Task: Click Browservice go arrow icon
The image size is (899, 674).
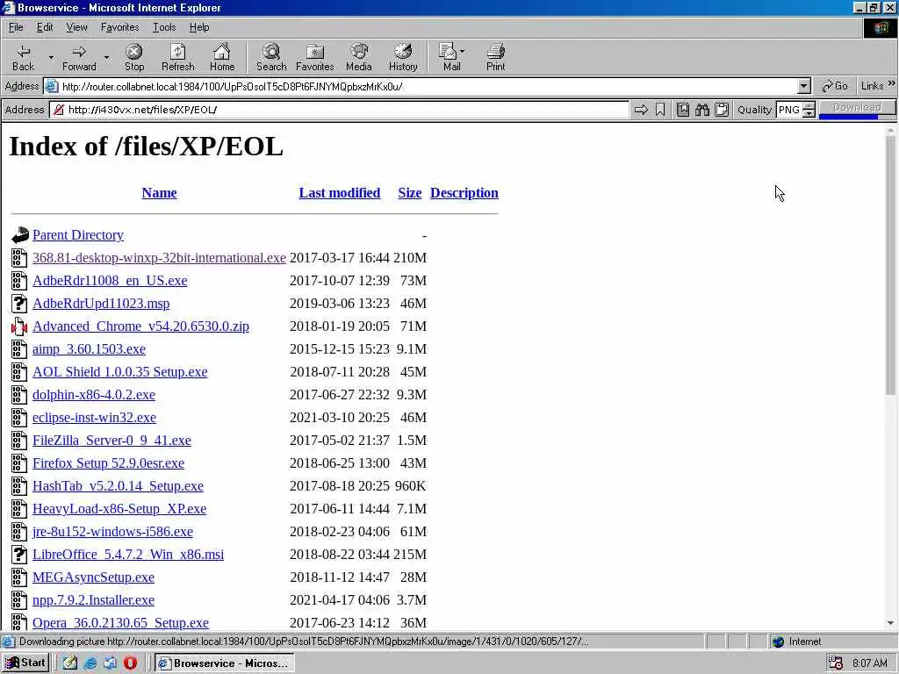Action: pyautogui.click(x=641, y=110)
